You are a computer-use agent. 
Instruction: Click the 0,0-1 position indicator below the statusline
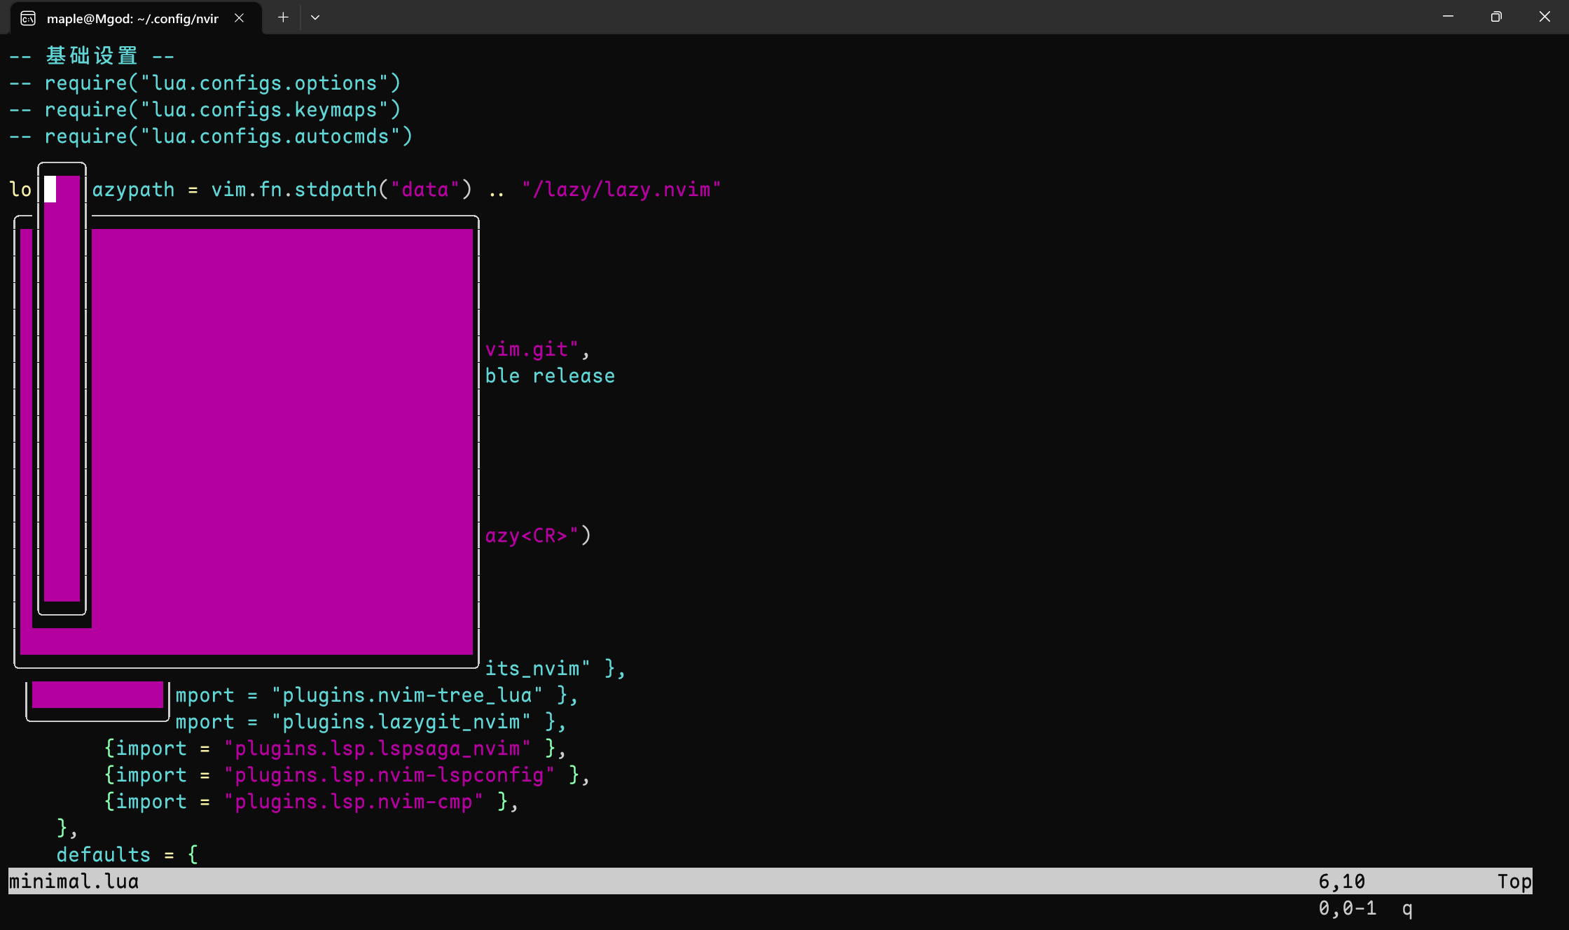click(x=1347, y=908)
